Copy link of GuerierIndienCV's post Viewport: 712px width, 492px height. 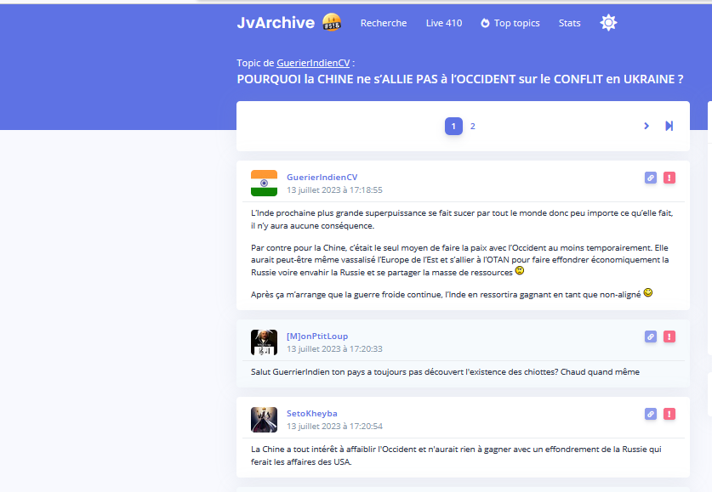click(651, 178)
